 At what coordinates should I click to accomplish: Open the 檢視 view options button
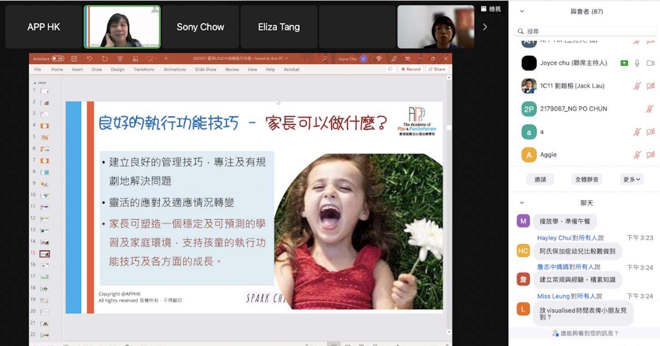click(491, 9)
